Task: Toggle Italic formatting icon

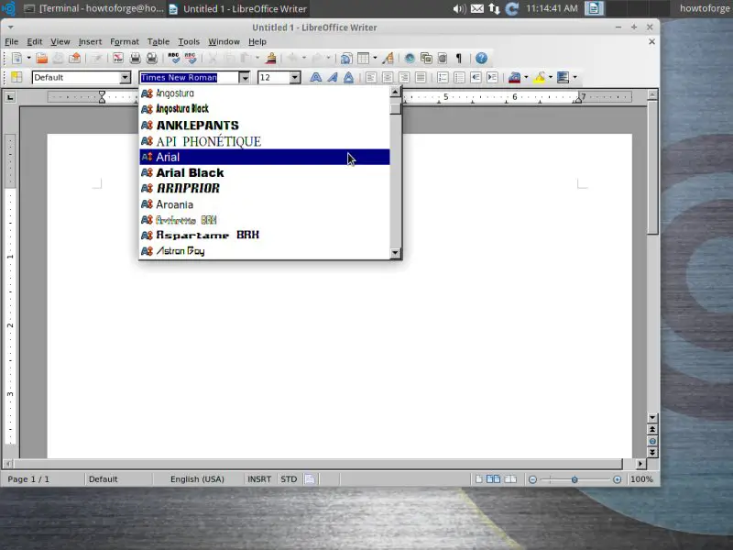Action: point(333,77)
